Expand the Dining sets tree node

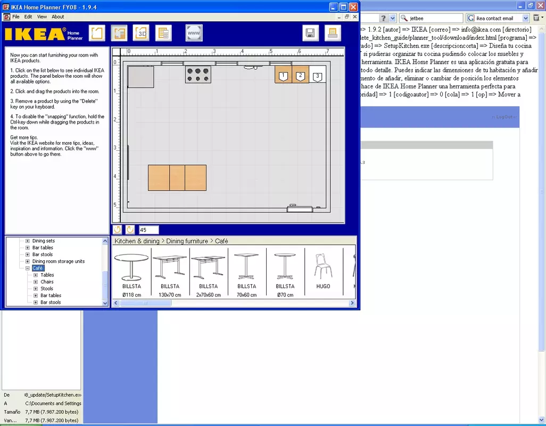click(28, 241)
